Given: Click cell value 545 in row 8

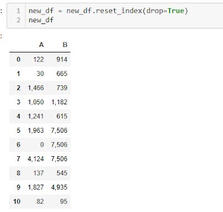Looking at the screenshot, I should point(62,173).
